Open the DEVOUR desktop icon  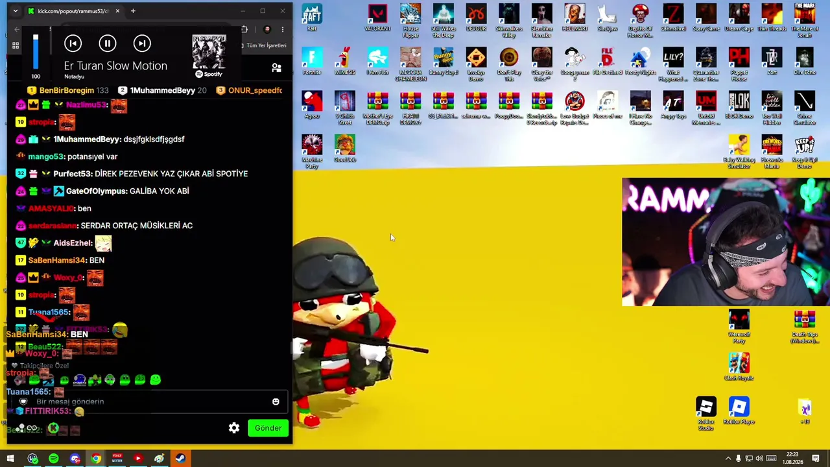point(476,18)
